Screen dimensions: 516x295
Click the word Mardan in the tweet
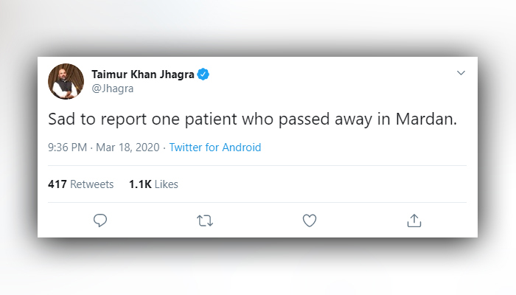428,119
